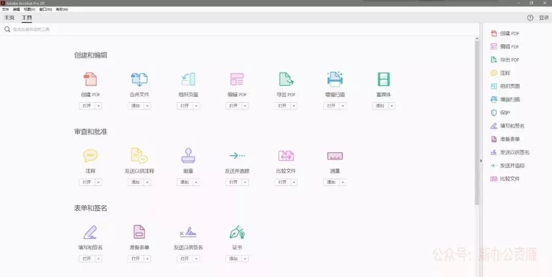
Task: Switch to the 主页 tab
Action: (10, 17)
